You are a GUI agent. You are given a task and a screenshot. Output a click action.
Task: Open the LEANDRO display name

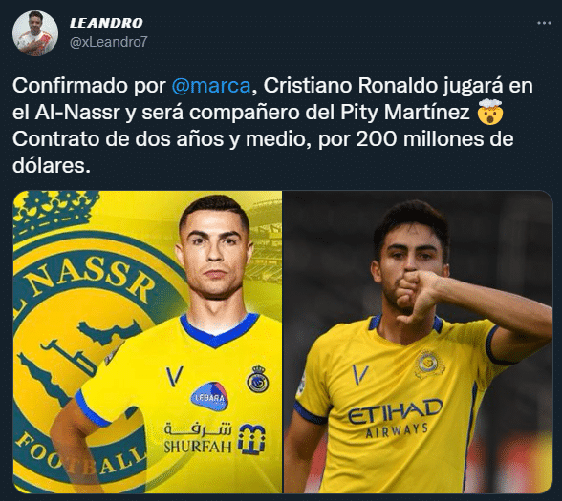point(106,23)
